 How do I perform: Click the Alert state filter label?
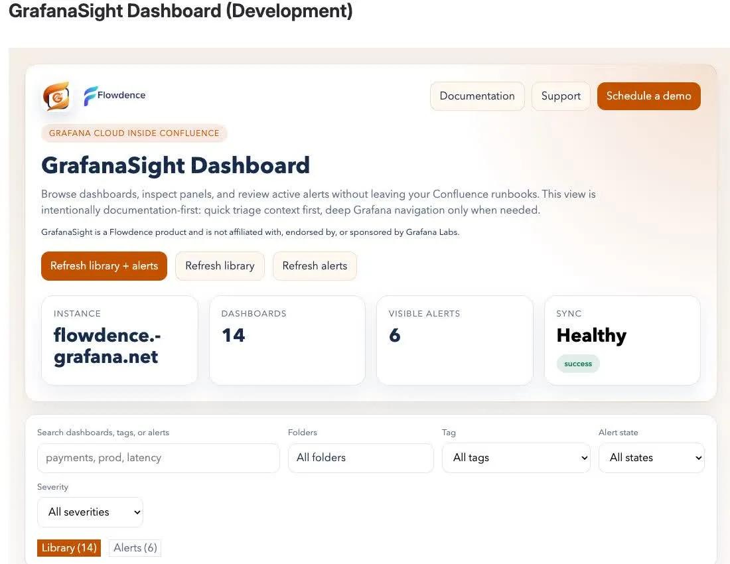pos(619,433)
